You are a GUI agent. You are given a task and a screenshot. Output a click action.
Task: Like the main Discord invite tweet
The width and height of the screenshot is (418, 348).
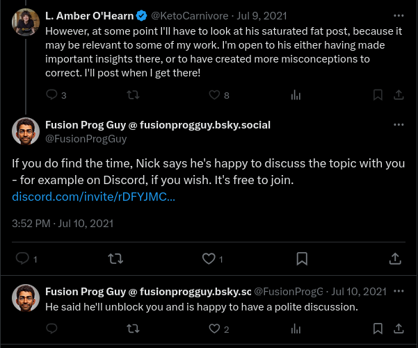[209, 258]
